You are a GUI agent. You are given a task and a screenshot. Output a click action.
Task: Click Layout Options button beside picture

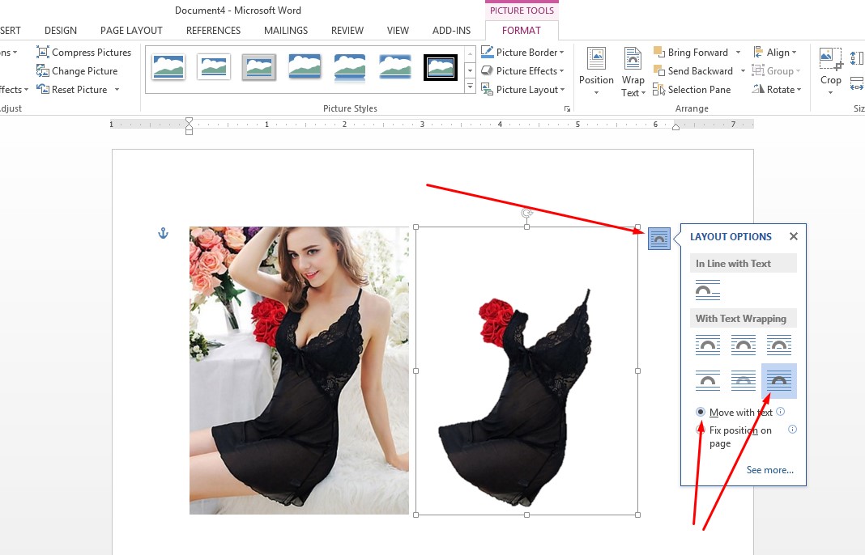(x=658, y=239)
